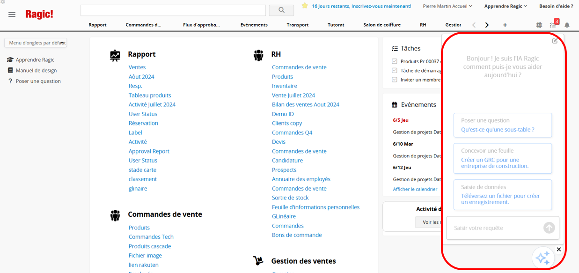Viewport: 579px width, 273px height.
Task: Start a new AI chat with edit icon
Action: (555, 41)
